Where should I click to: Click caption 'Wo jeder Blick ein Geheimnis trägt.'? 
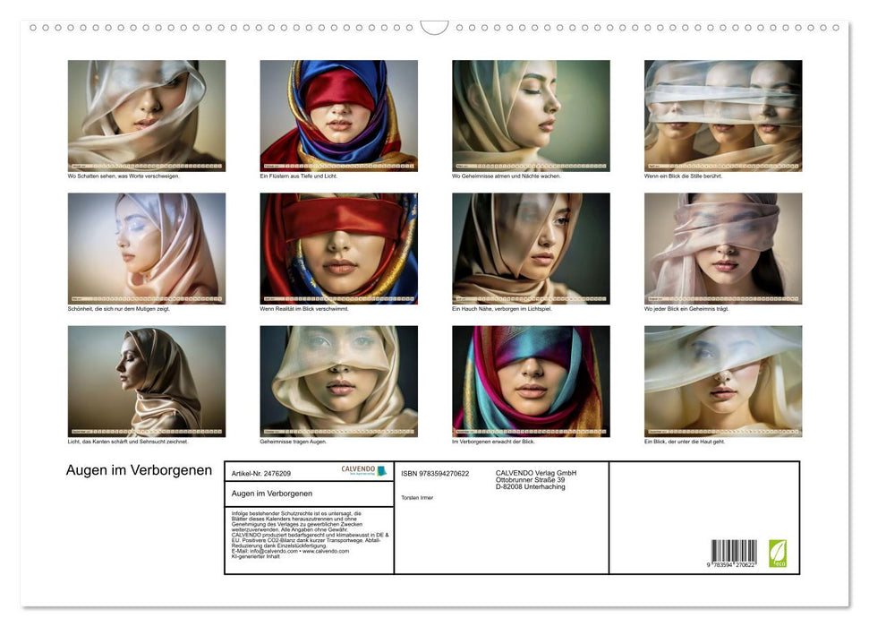pos(686,308)
